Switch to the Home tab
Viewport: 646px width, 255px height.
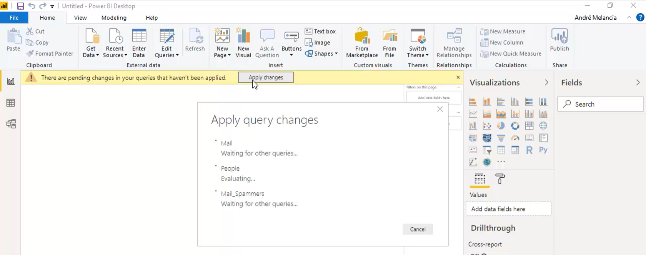pyautogui.click(x=47, y=18)
